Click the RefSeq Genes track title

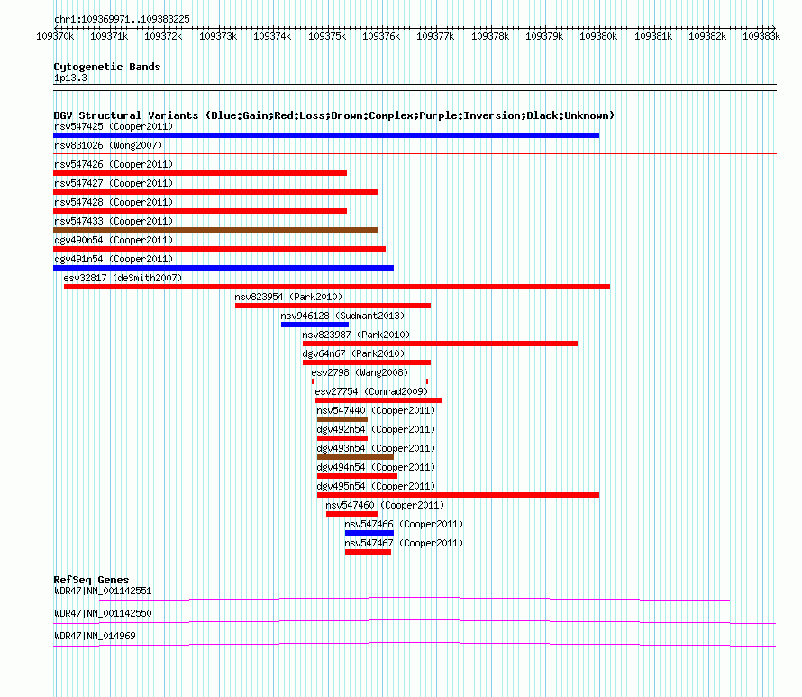(x=91, y=580)
